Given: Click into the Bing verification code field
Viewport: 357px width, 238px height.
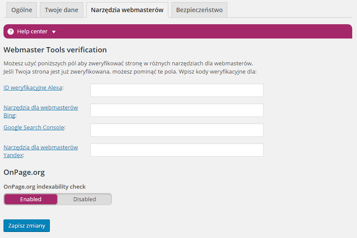Looking at the screenshot, I should tap(177, 110).
